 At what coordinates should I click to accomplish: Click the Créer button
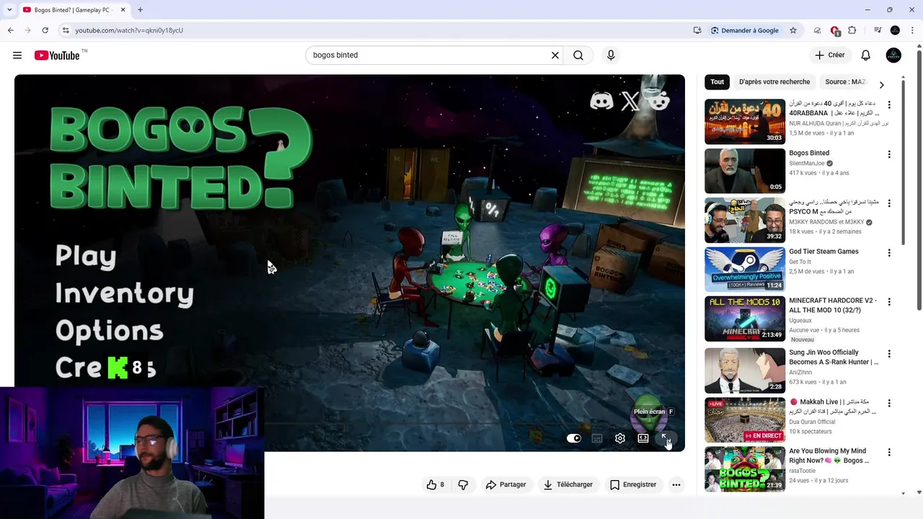pyautogui.click(x=829, y=56)
